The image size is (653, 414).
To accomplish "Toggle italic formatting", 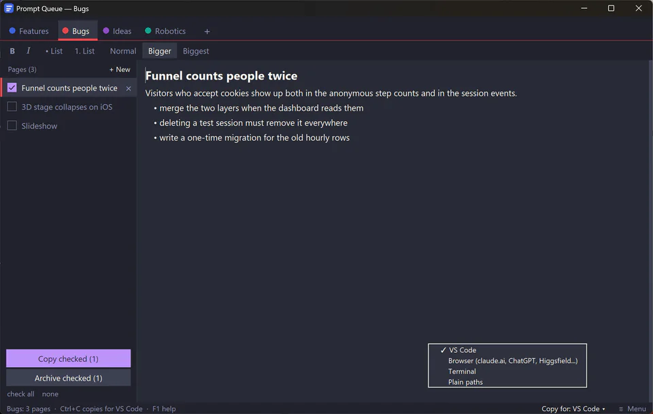I will [x=29, y=51].
